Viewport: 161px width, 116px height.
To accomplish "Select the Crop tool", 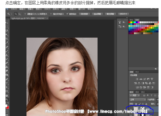I will point(7,39).
